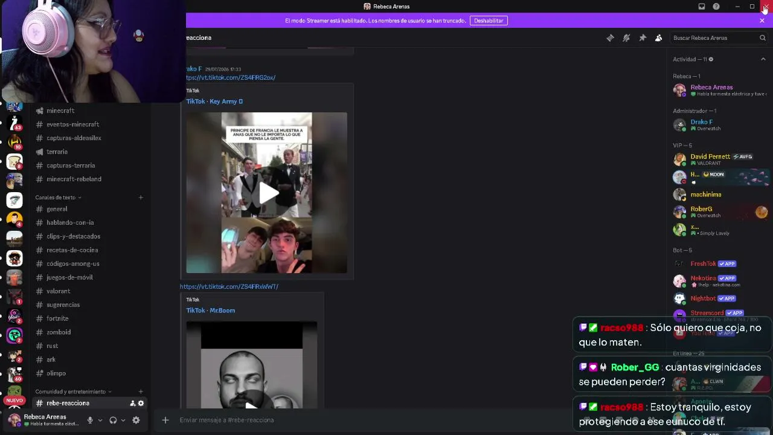Open FreshTok bot entry
Image resolution: width=773 pixels, height=435 pixels.
click(x=720, y=263)
